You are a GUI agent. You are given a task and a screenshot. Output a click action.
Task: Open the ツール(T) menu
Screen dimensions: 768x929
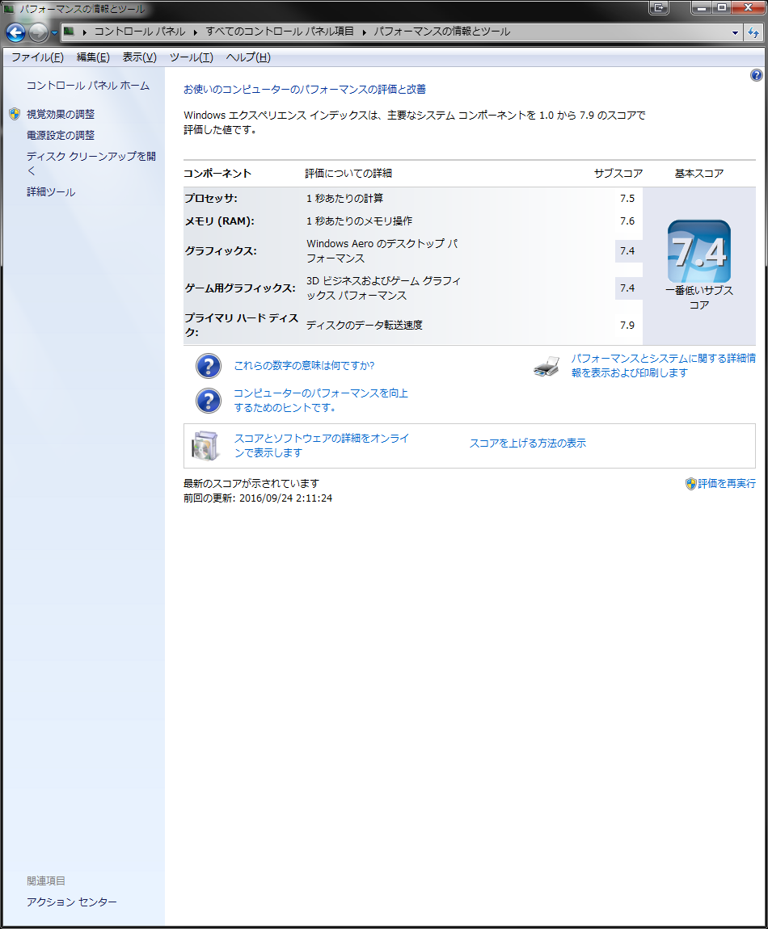click(191, 57)
